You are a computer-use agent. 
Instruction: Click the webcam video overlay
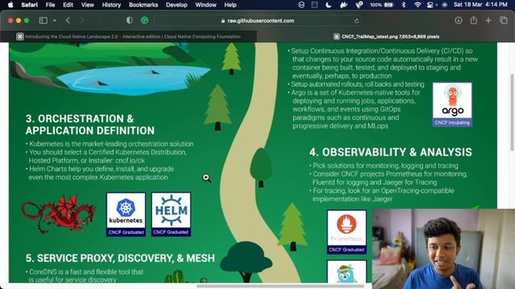443,249
